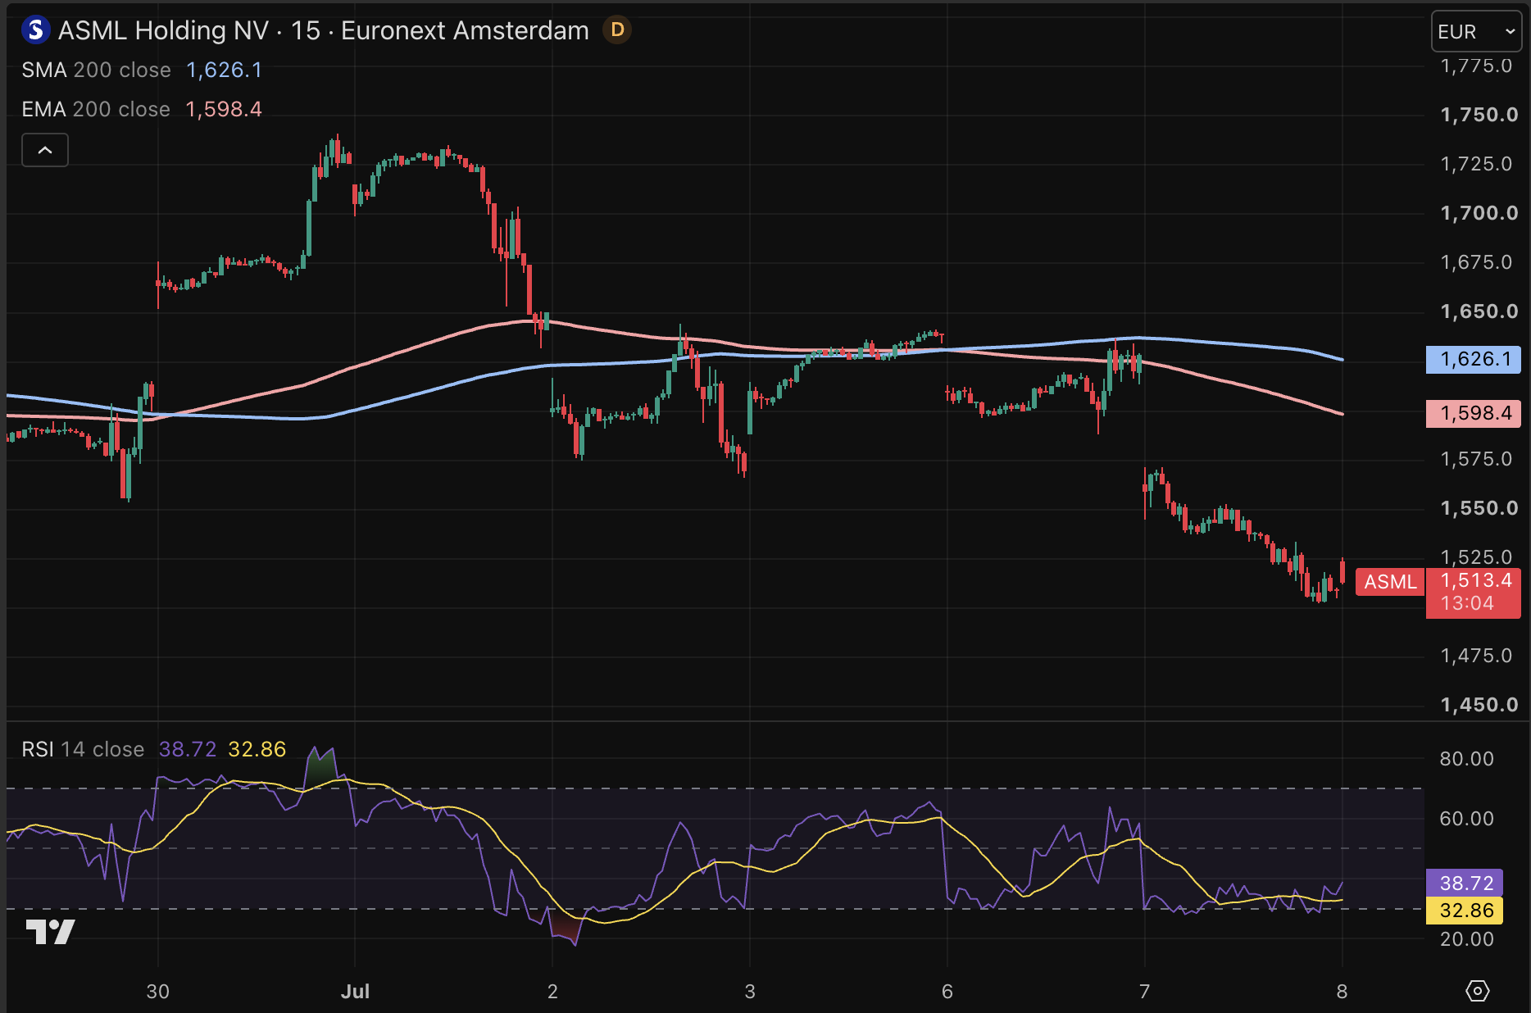
Task: Click the 1,550.0 price axis label
Action: point(1479,508)
